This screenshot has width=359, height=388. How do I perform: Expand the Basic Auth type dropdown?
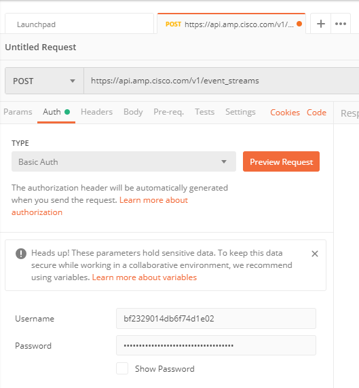[124, 161]
